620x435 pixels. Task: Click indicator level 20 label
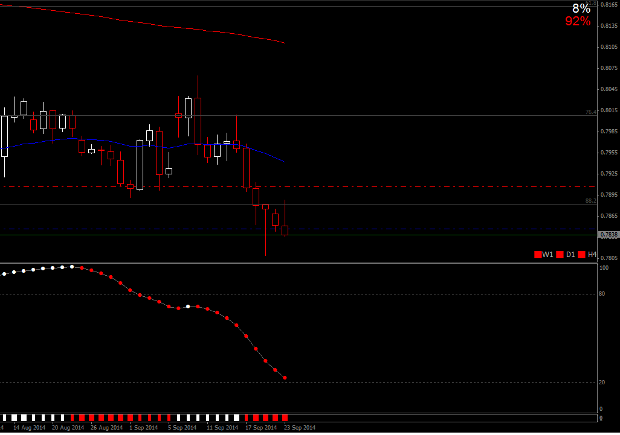[602, 383]
